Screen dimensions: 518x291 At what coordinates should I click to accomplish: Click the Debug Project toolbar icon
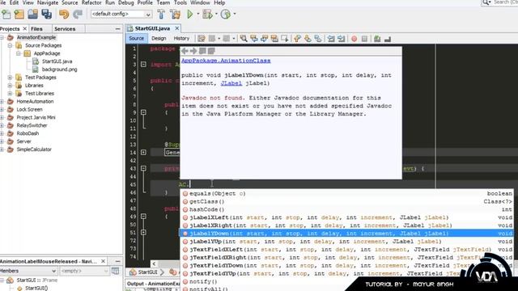pyautogui.click(x=207, y=15)
